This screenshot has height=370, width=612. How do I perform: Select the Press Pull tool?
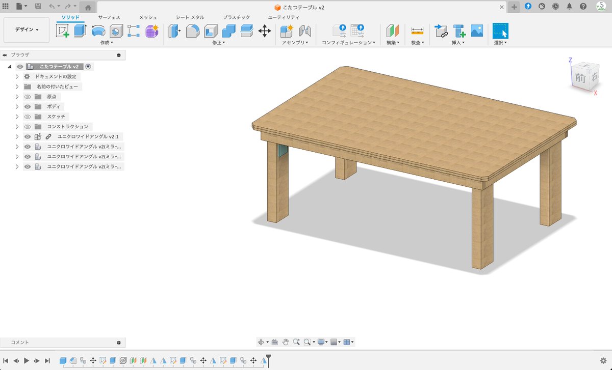coord(174,32)
